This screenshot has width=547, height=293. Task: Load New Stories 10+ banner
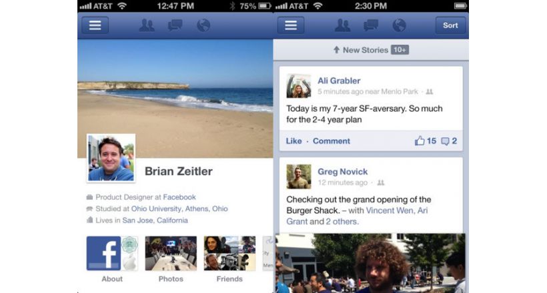pos(371,50)
